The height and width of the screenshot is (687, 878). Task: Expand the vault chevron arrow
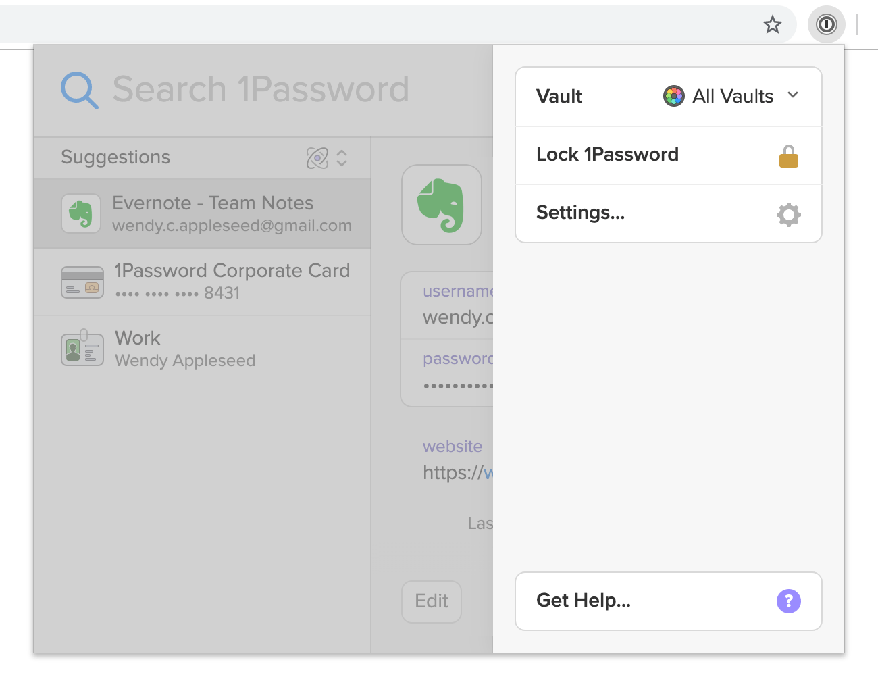pyautogui.click(x=793, y=95)
